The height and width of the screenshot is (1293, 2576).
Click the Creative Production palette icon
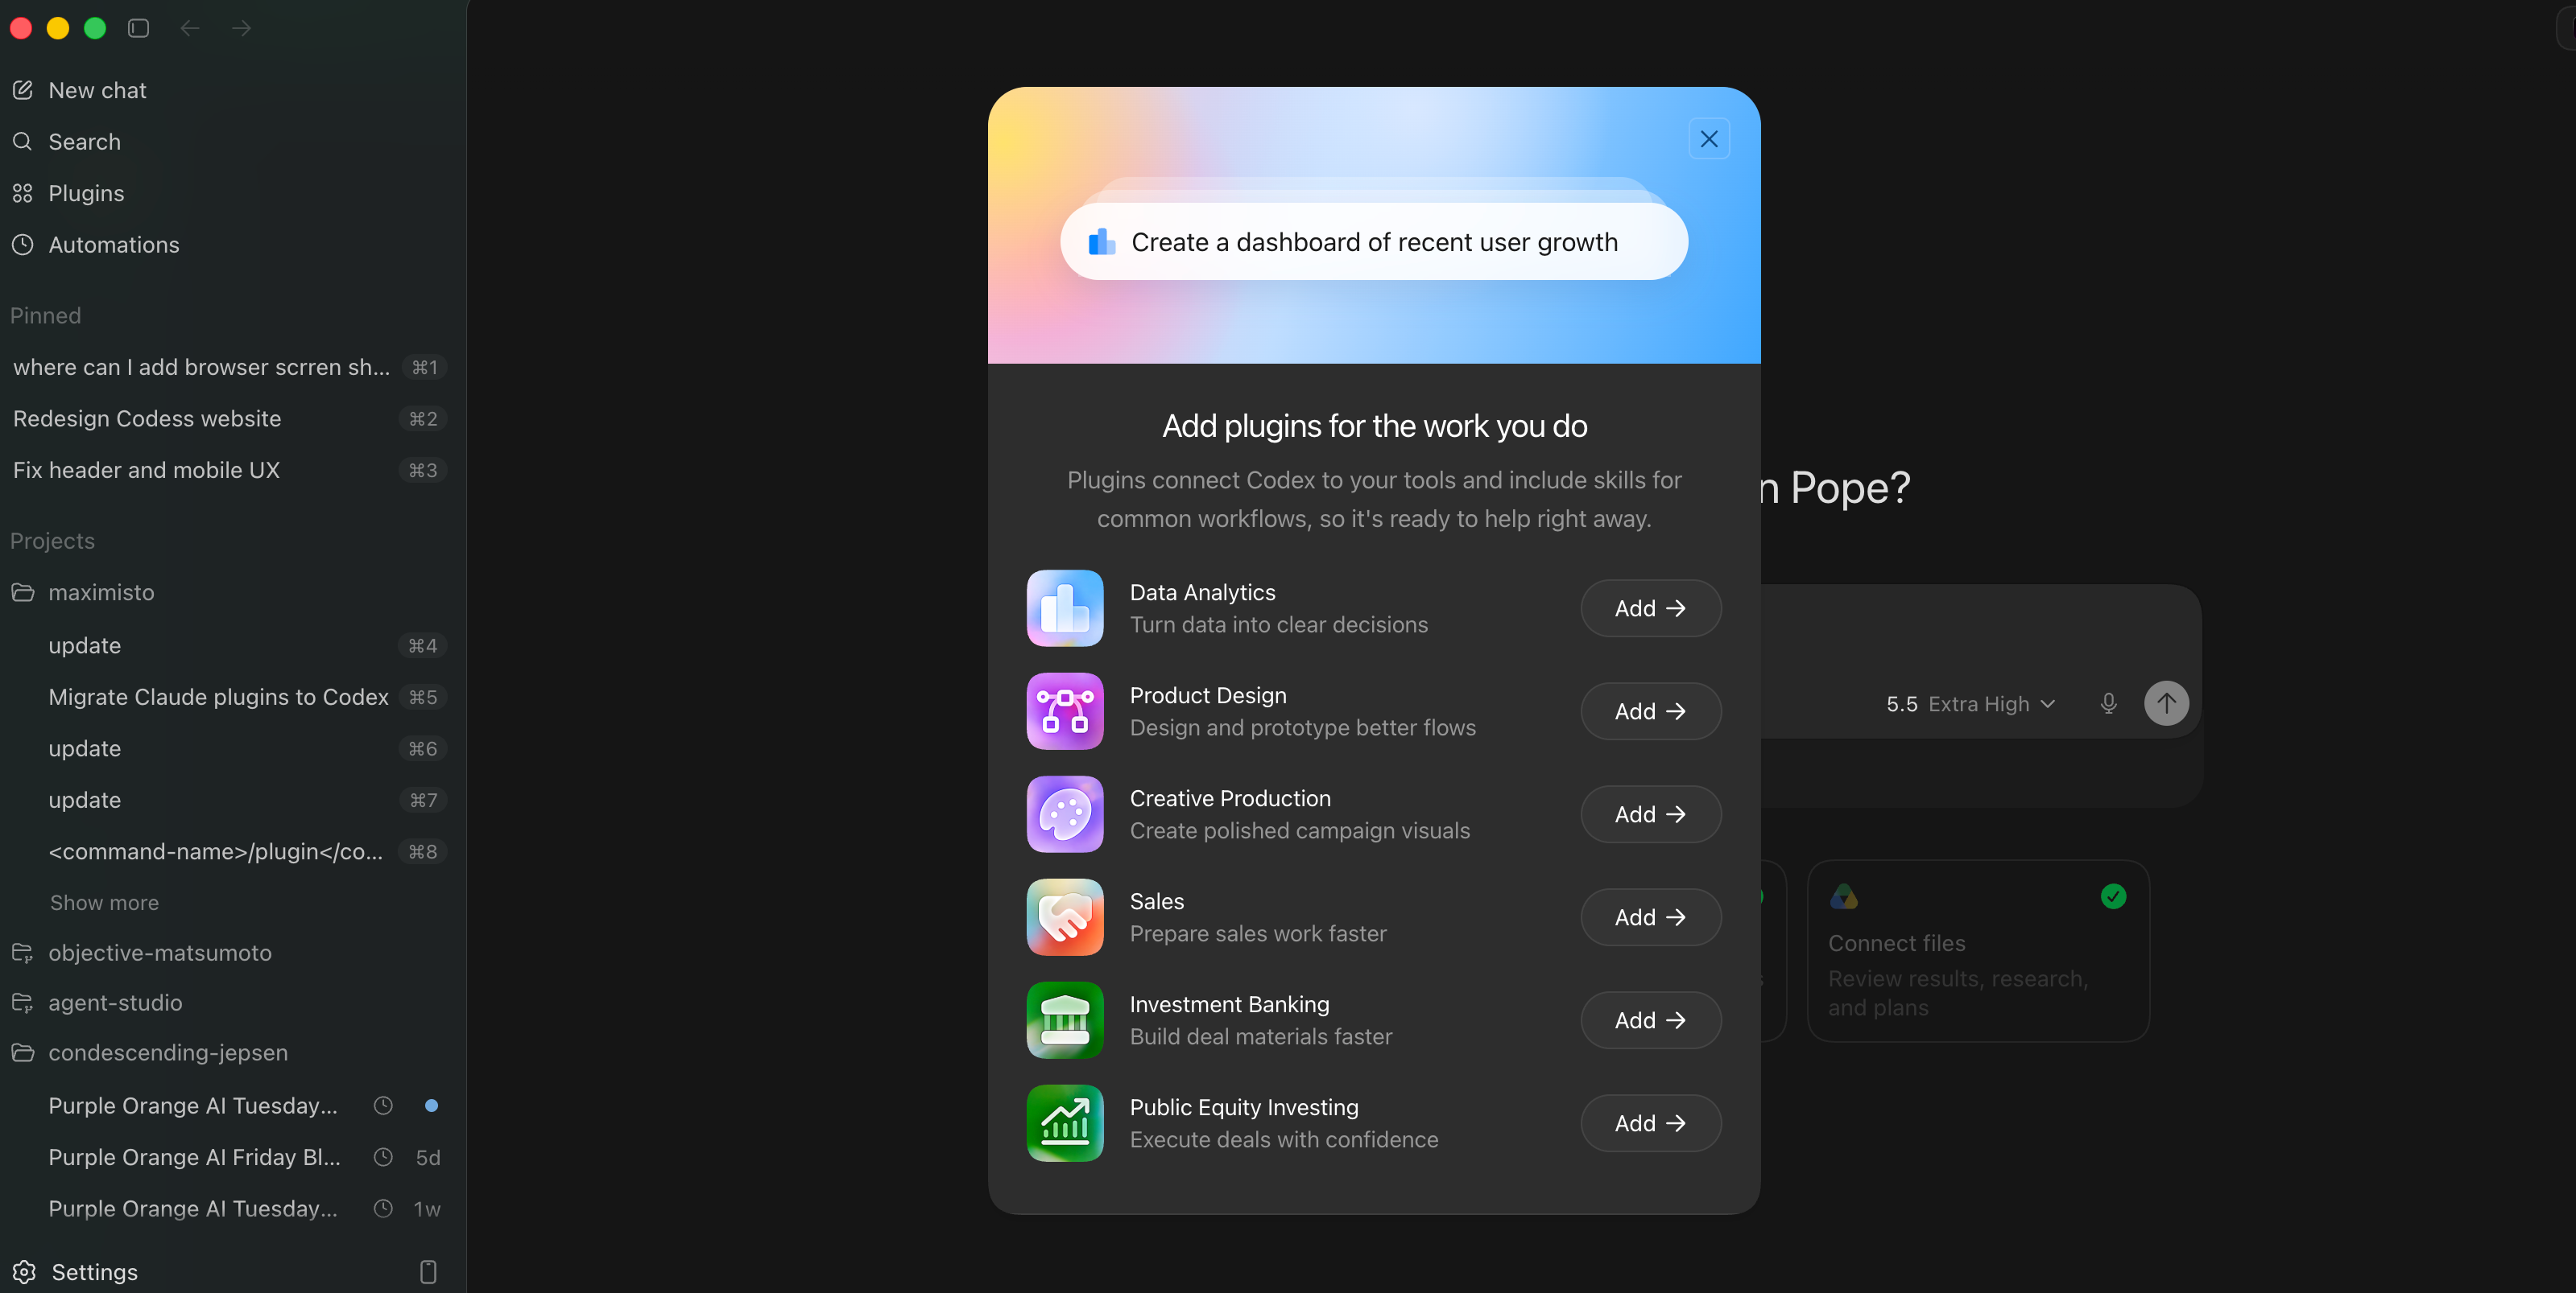(1065, 814)
